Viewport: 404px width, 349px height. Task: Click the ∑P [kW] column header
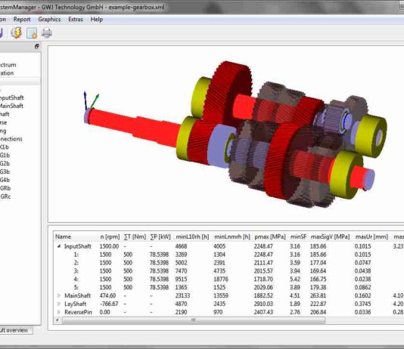tap(160, 236)
